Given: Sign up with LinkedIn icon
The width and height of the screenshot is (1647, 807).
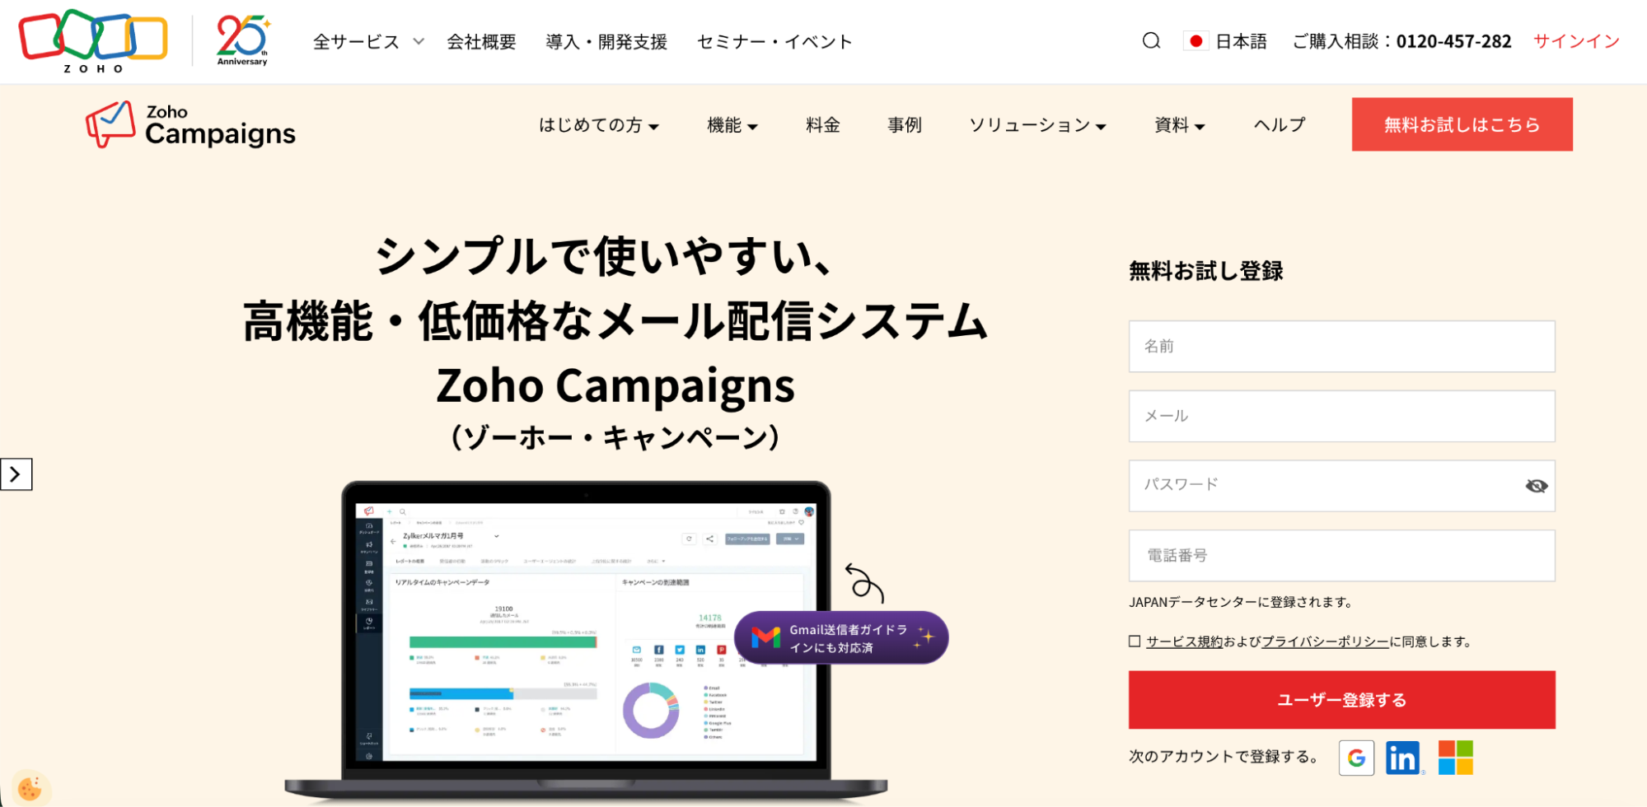Looking at the screenshot, I should (x=1403, y=758).
